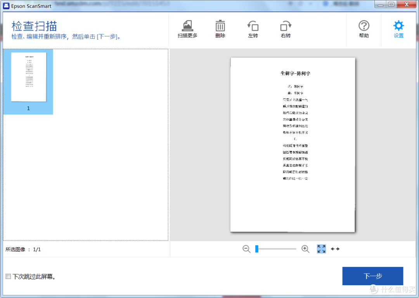The image size is (419, 298).
Task: Click the page number 1 label under thumbnail
Action: point(28,108)
